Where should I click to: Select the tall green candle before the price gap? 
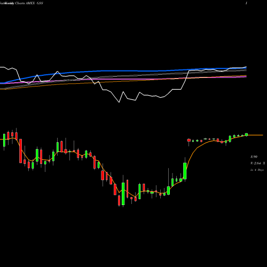185,171
